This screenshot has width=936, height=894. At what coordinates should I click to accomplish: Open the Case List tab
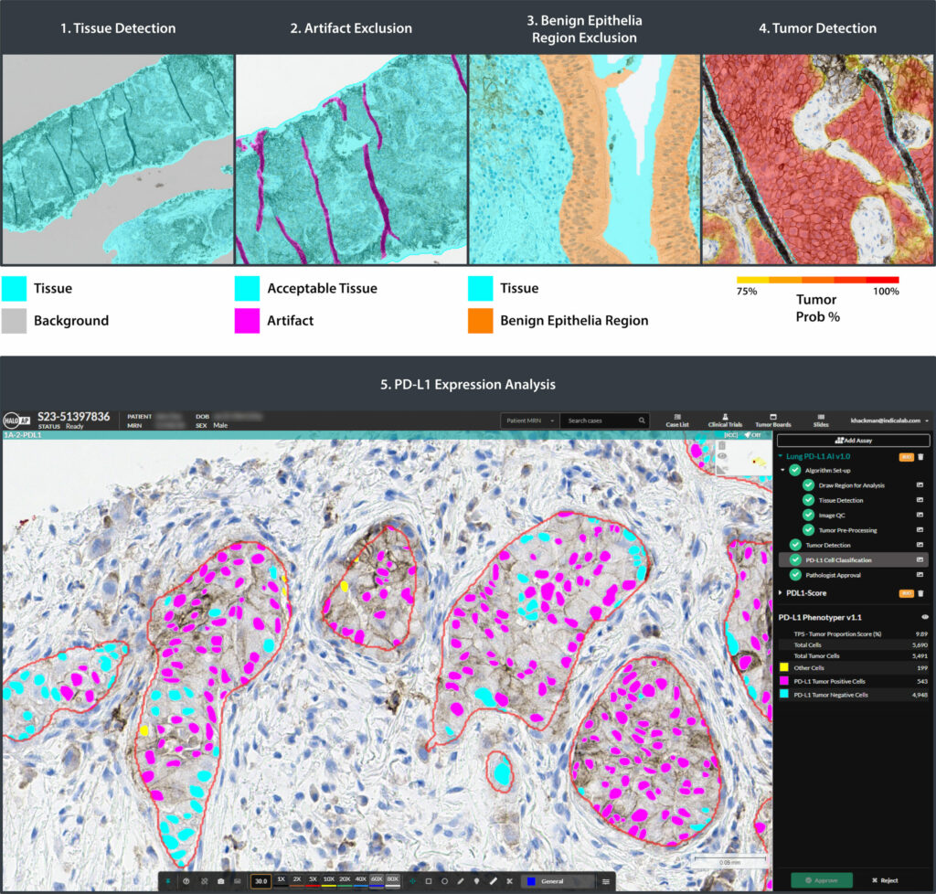[676, 420]
